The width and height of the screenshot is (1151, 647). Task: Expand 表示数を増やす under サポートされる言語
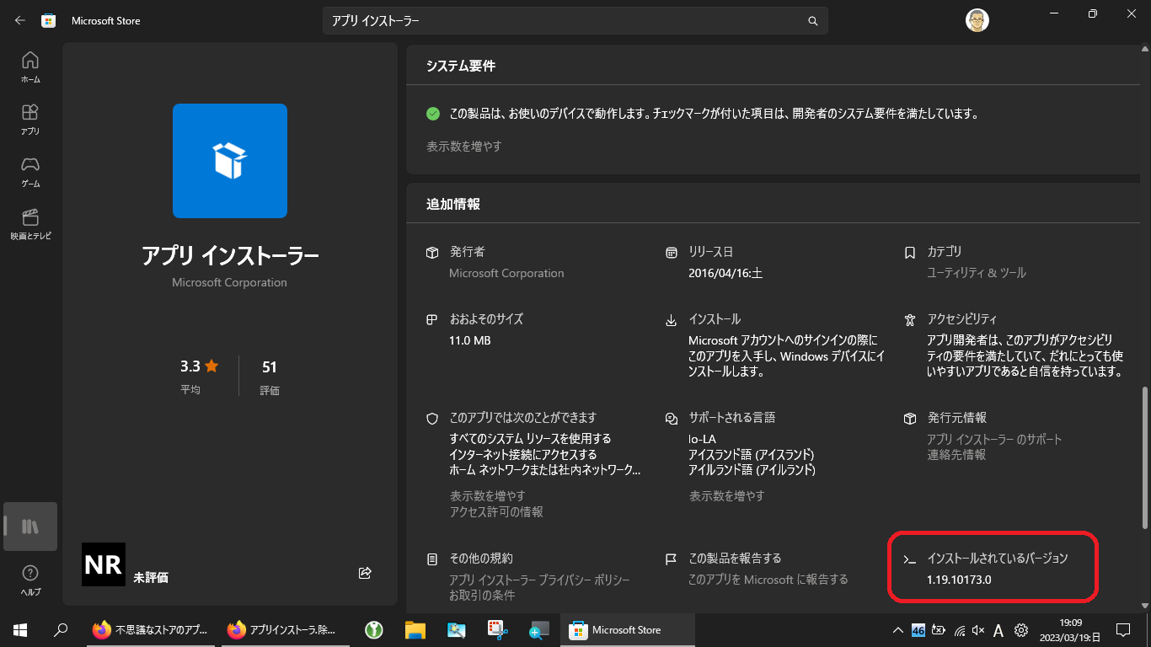(726, 495)
